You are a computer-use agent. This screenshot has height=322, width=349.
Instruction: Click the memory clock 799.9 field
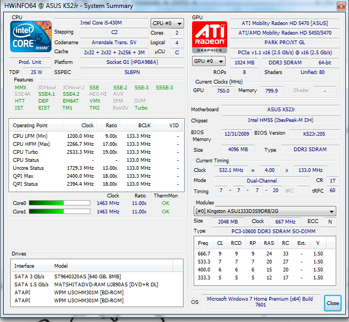tap(271, 90)
